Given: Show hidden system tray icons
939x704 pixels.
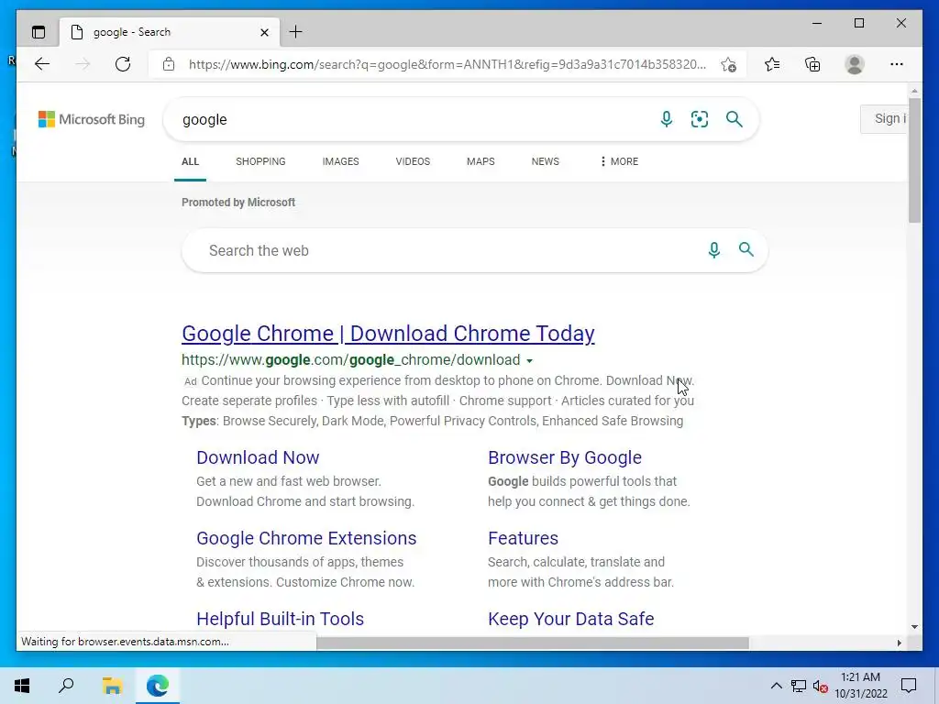Looking at the screenshot, I should [x=776, y=686].
